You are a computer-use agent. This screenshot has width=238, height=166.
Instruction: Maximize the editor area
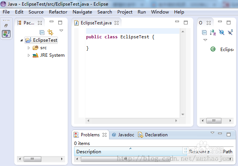[186, 23]
